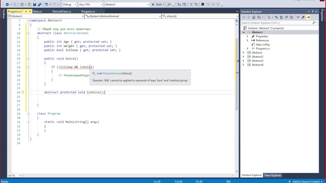Viewport: 326px width, 183px height.
Task: Refresh the Solution Explorer
Action: pos(281,17)
